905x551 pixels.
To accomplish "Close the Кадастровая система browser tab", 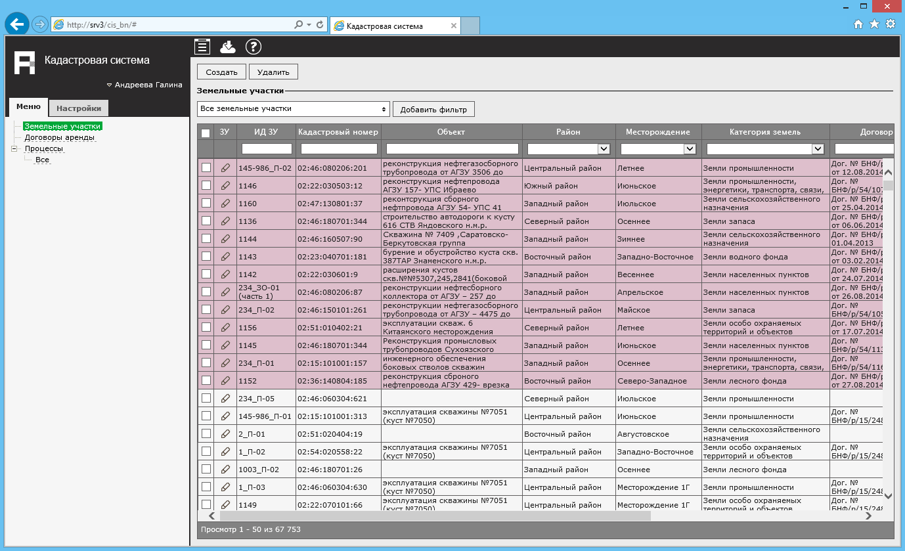I will [x=453, y=26].
